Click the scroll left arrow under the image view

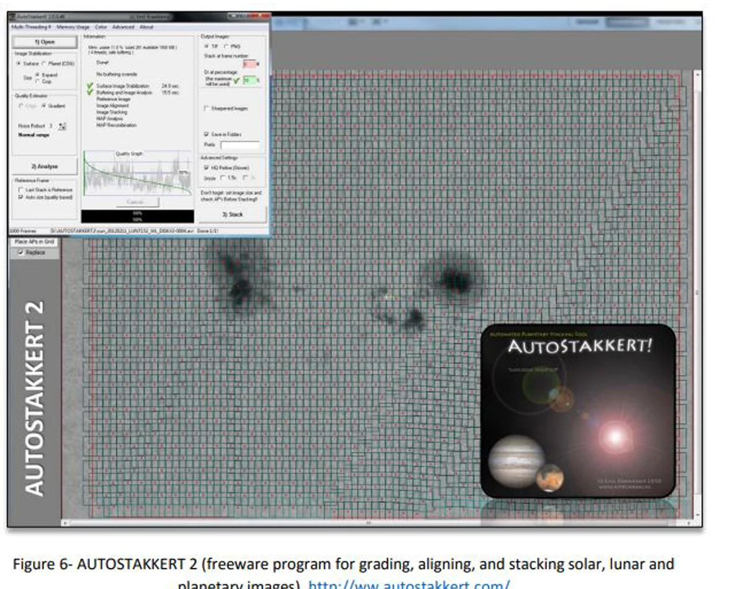point(65,523)
